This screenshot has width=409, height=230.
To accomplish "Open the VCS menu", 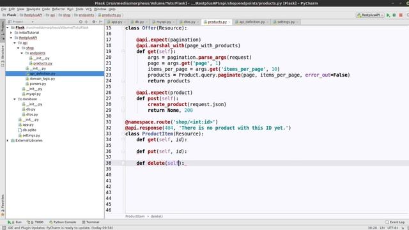I will click(89, 9).
